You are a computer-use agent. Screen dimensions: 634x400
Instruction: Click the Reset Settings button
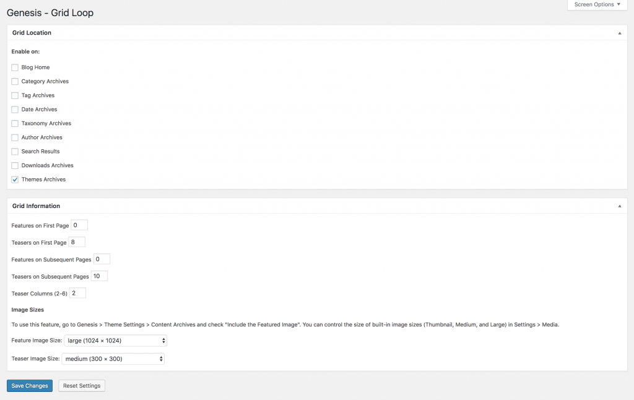click(82, 386)
